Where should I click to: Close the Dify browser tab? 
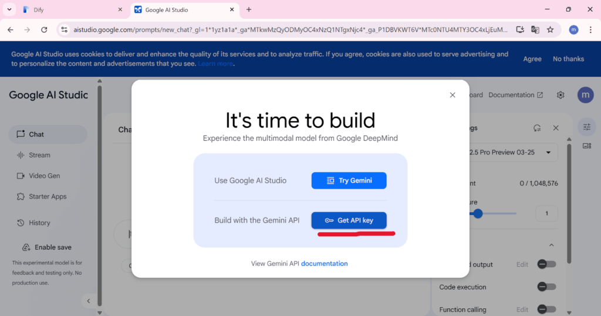[x=120, y=9]
